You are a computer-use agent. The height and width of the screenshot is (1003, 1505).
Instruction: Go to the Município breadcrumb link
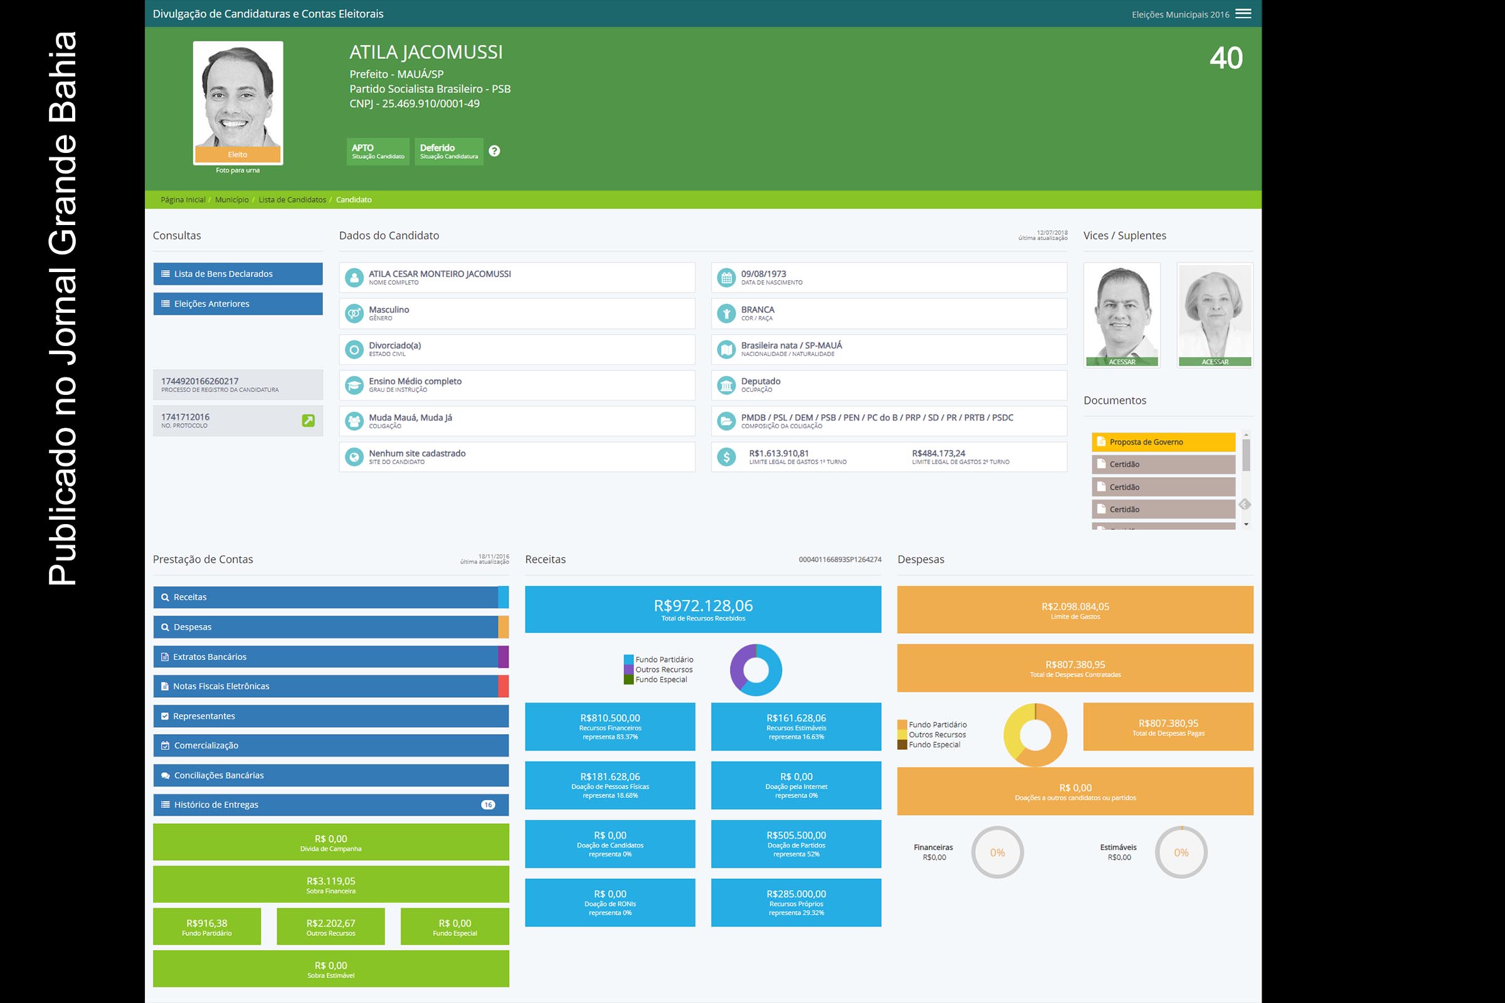click(x=231, y=199)
